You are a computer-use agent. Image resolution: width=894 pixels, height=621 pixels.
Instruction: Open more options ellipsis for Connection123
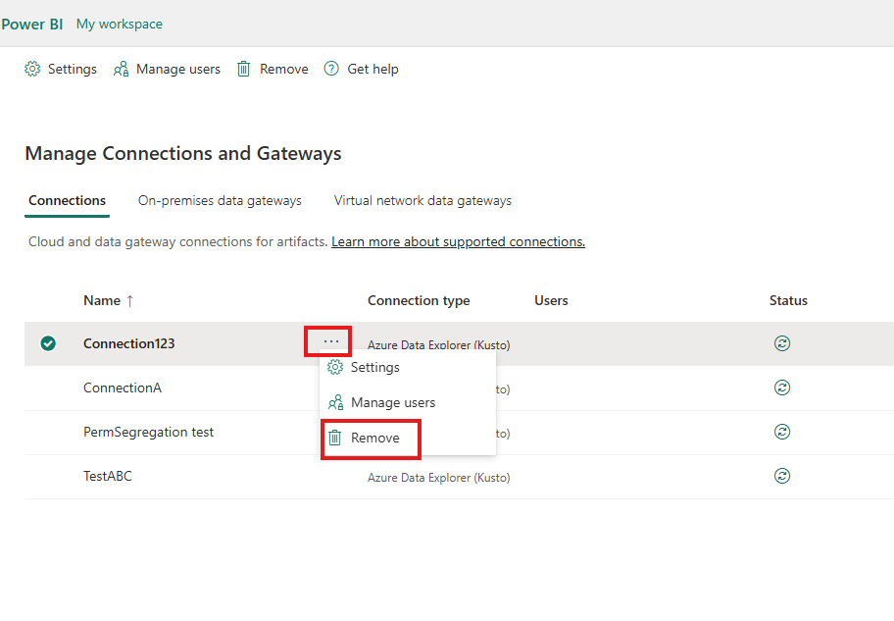(330, 341)
